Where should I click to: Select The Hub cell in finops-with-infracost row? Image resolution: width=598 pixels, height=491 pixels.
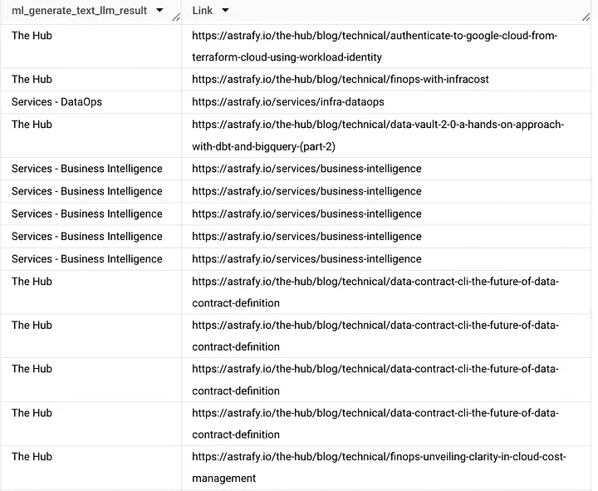pos(91,80)
